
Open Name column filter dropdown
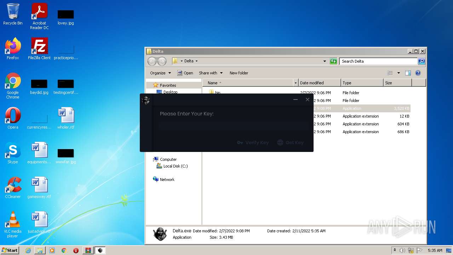tap(296, 83)
